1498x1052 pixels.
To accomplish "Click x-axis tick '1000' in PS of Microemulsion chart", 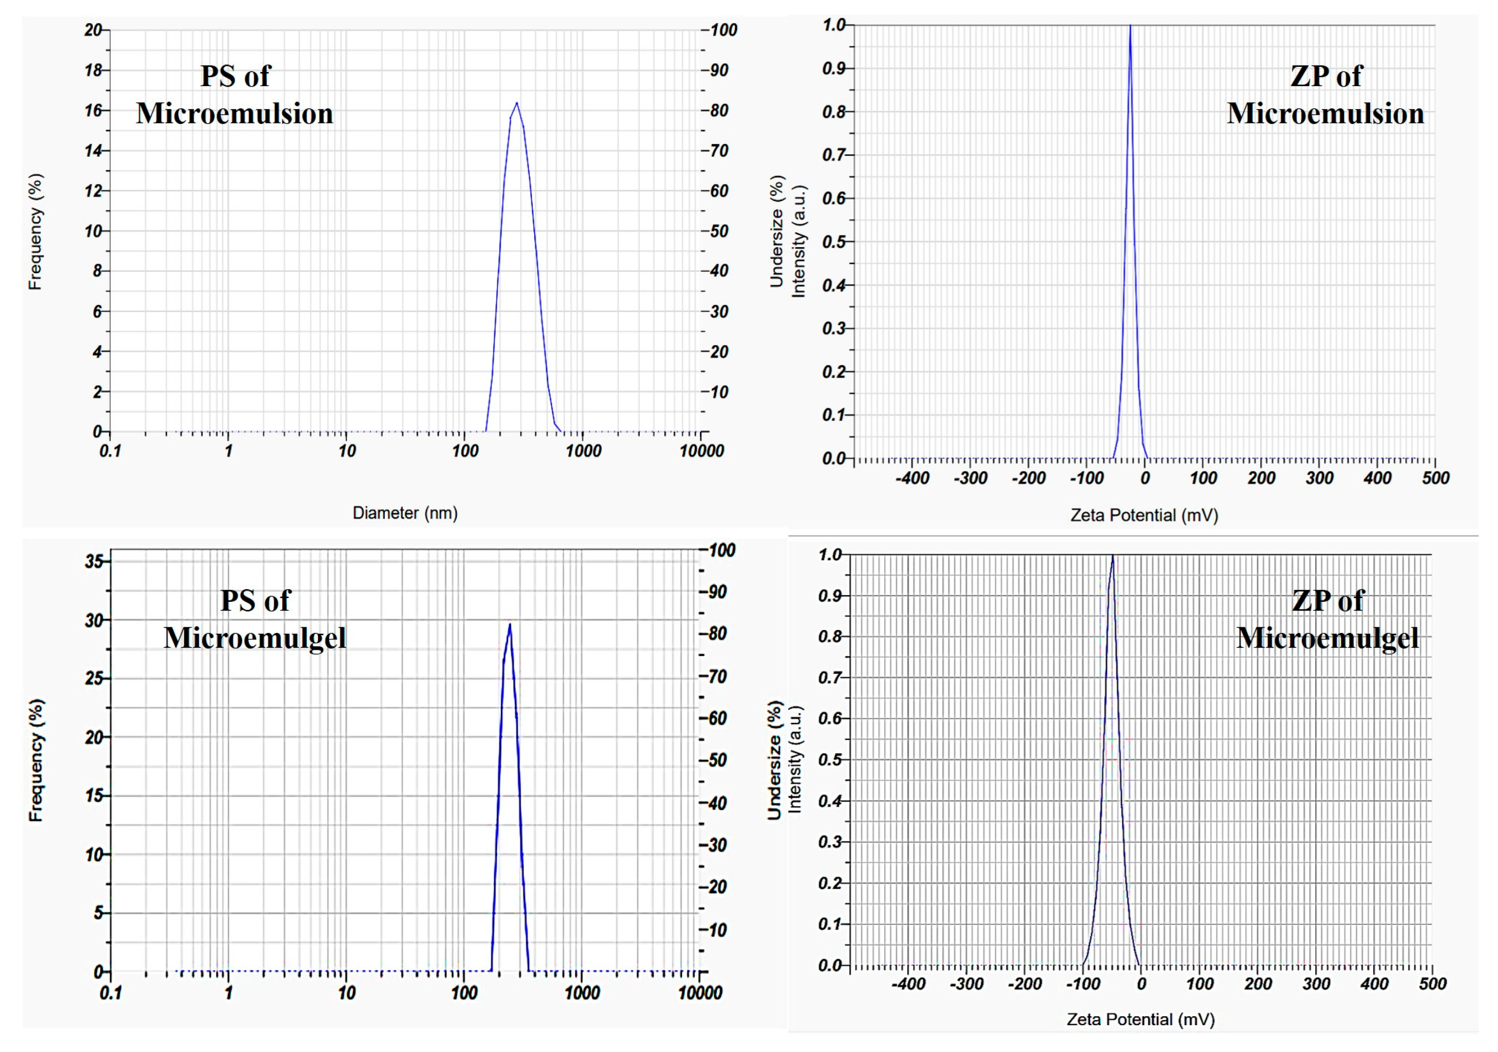I will coord(583,451).
